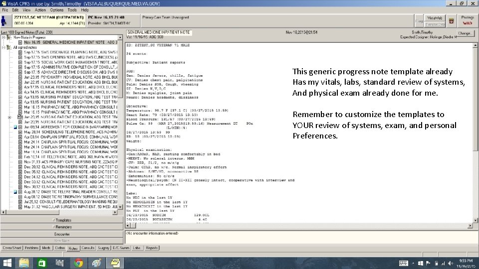
Task: Click the Primary Care Team Unassigned box
Action: point(277,20)
